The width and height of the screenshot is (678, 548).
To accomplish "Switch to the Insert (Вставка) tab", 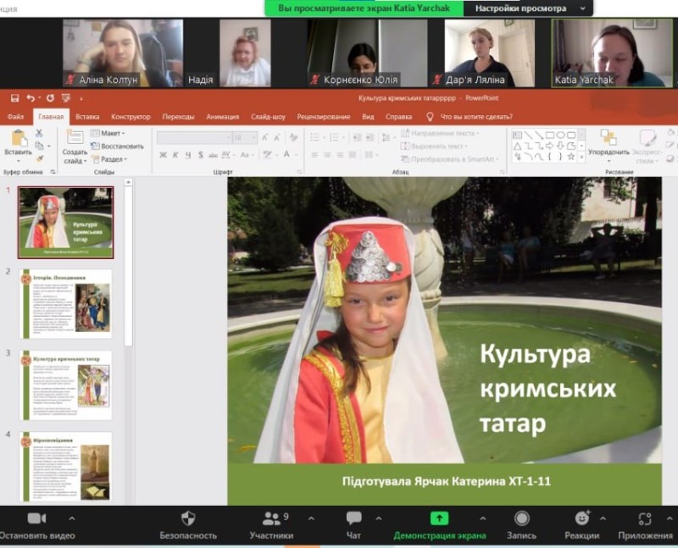I will [x=87, y=117].
